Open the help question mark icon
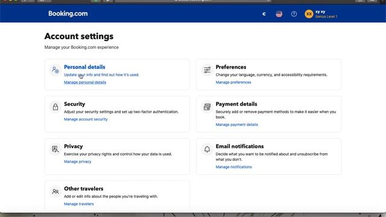The height and width of the screenshot is (217, 386). click(x=294, y=14)
